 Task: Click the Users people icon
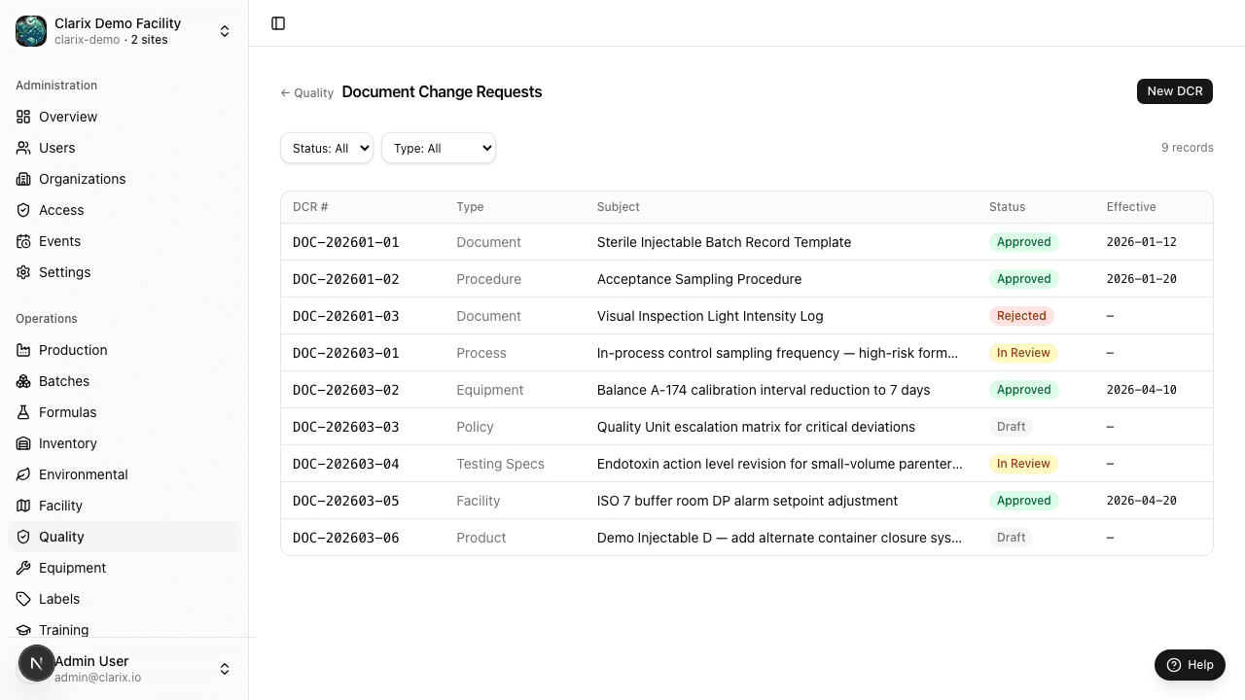[x=23, y=148]
